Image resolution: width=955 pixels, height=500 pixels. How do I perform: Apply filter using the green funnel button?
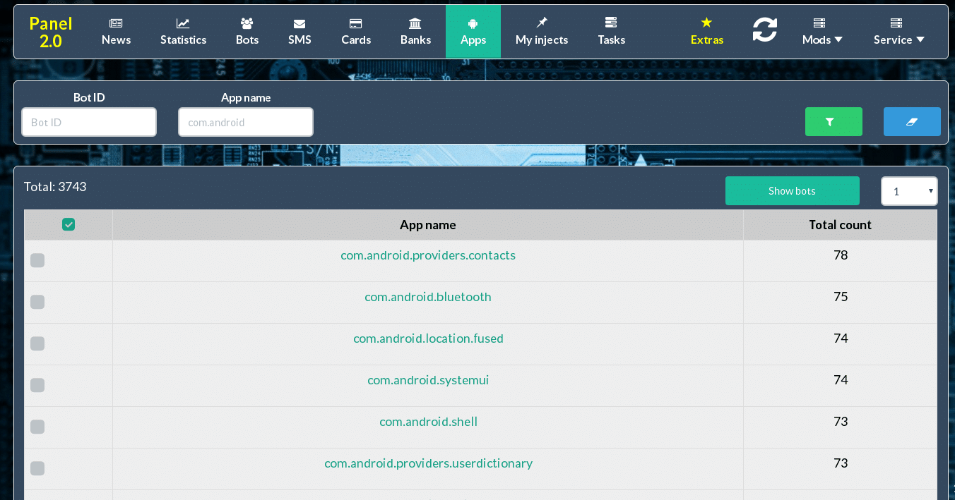(x=834, y=122)
